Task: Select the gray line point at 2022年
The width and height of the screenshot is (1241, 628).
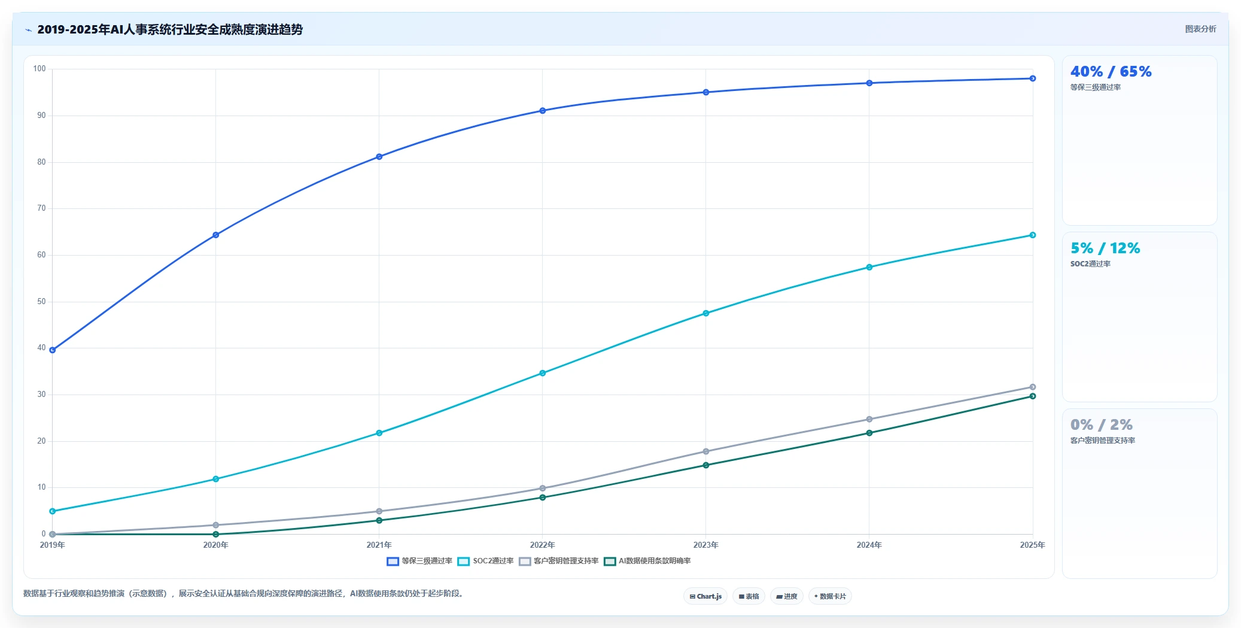Action: (543, 489)
